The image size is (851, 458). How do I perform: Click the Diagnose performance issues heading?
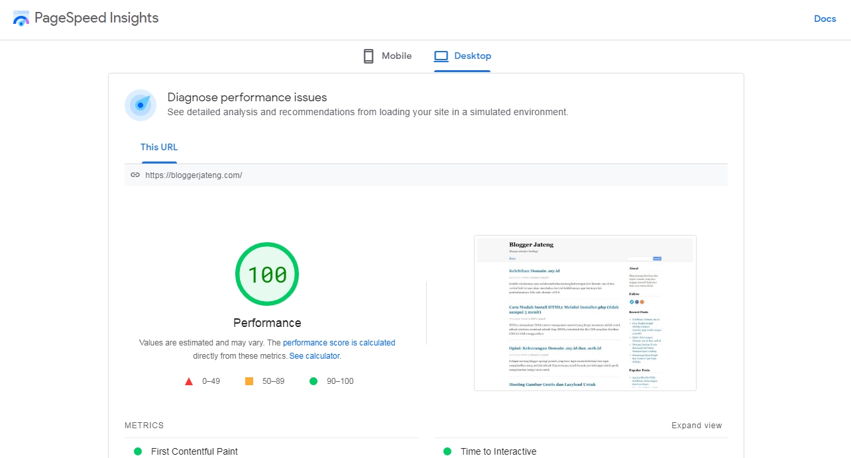[x=247, y=97]
